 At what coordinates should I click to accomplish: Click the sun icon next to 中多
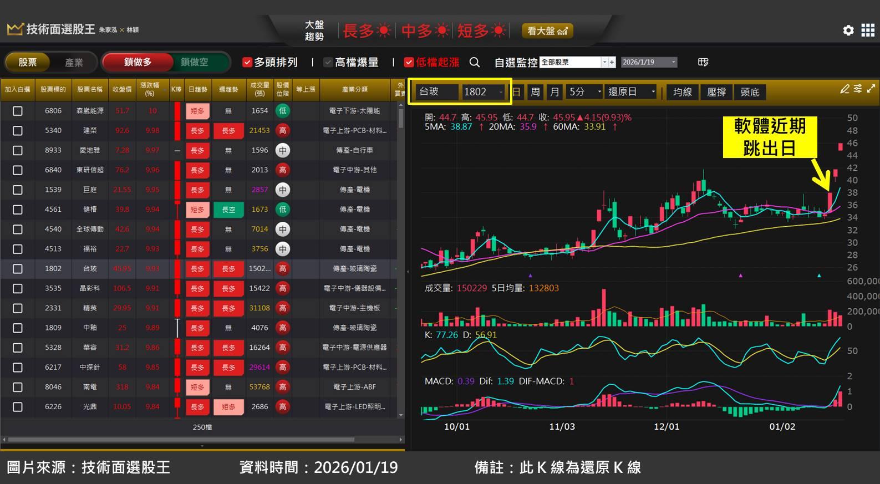(442, 30)
